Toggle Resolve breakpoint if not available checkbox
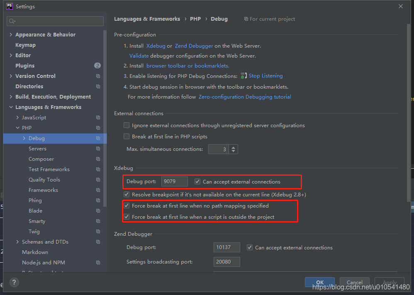The height and width of the screenshot is (295, 414). tap(127, 195)
